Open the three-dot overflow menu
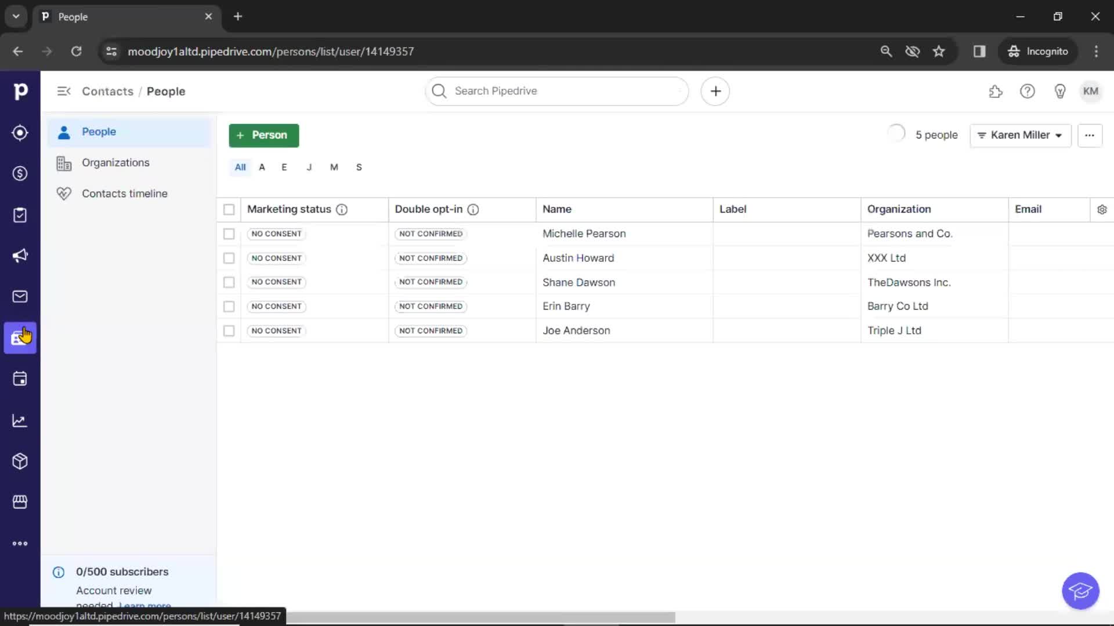 tap(1088, 134)
